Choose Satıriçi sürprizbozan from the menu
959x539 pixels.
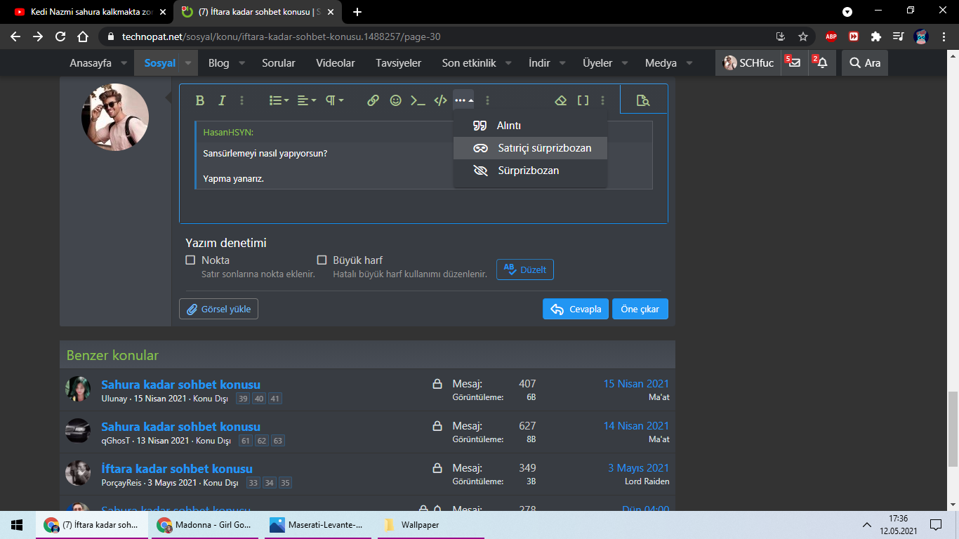[x=530, y=148]
